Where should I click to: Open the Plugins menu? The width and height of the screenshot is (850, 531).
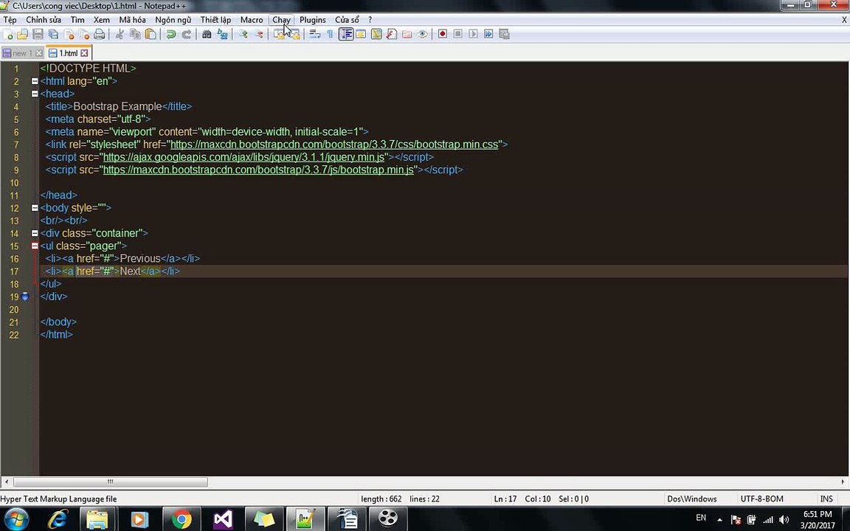[x=313, y=19]
